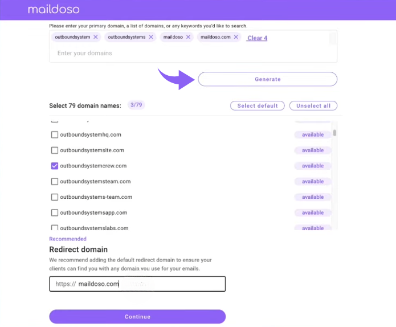Uncheck outboundsystemcrew.com domain
Viewport: 396px width, 327px height.
point(55,166)
